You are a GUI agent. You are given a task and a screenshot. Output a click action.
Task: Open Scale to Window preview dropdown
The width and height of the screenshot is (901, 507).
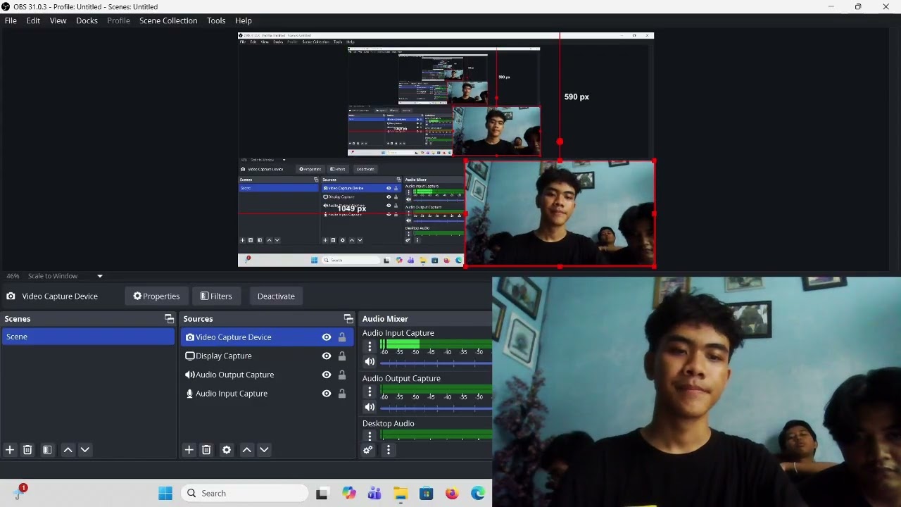[65, 276]
